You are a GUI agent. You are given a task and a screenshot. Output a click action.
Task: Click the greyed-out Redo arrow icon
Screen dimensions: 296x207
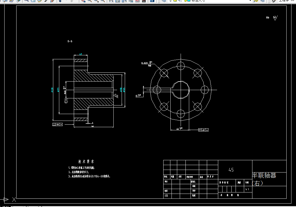point(72,1)
